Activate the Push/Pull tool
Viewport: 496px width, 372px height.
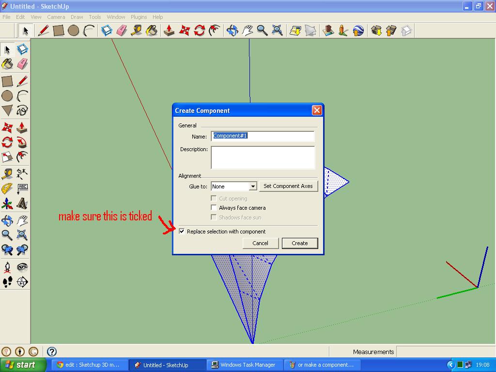(169, 30)
